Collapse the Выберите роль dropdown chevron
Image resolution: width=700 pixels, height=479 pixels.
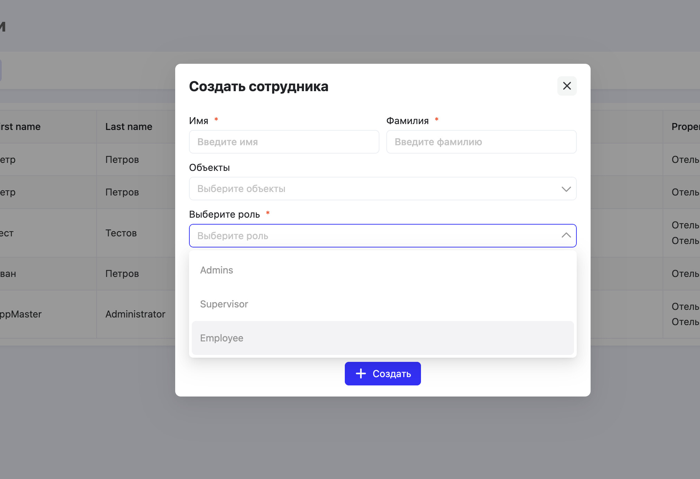coord(566,235)
